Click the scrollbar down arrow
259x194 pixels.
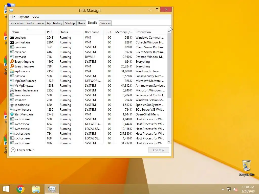[169, 141]
